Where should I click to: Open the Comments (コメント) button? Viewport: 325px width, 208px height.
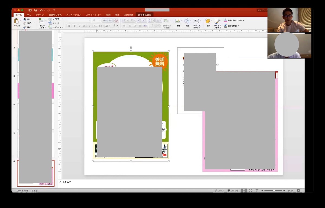point(233,191)
